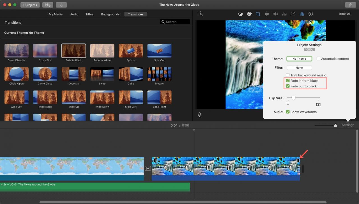Screen dimensions: 359x204
Task: Open the color balance tool
Action: point(240,14)
